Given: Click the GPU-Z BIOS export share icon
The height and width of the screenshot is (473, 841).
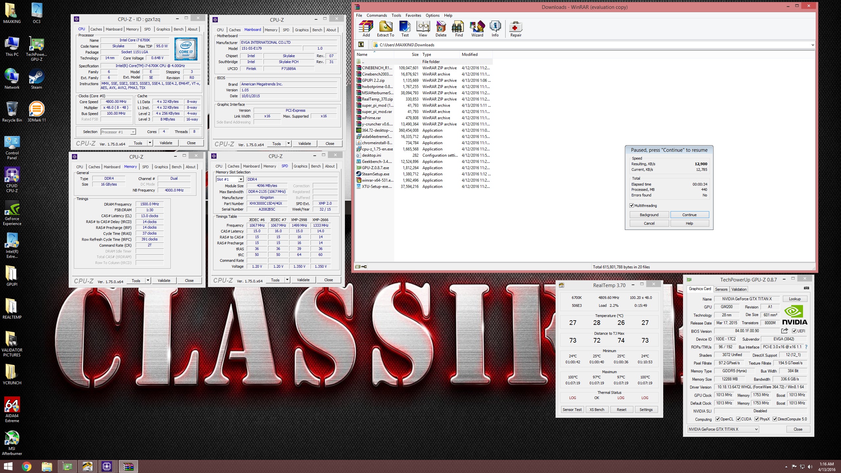Looking at the screenshot, I should [784, 331].
